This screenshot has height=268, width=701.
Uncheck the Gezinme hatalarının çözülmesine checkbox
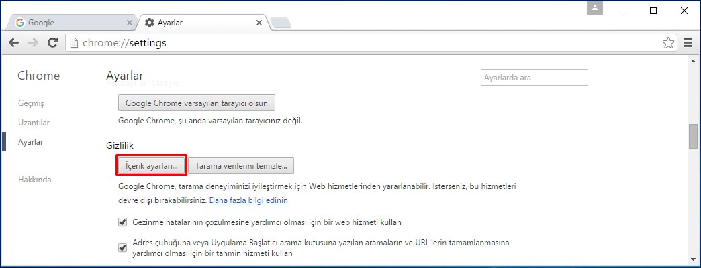pyautogui.click(x=123, y=222)
